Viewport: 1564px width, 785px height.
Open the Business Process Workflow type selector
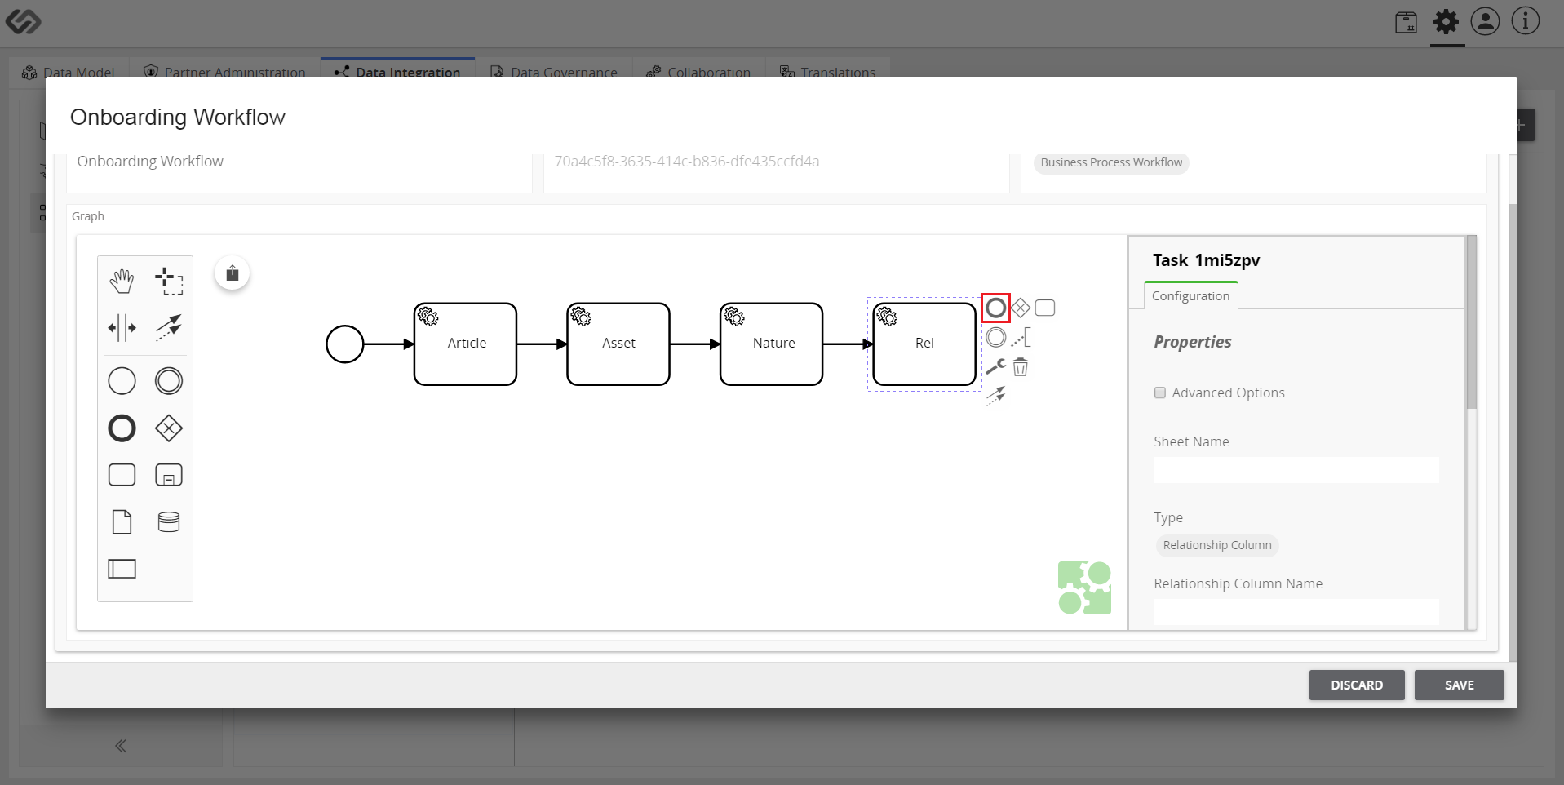pos(1111,162)
